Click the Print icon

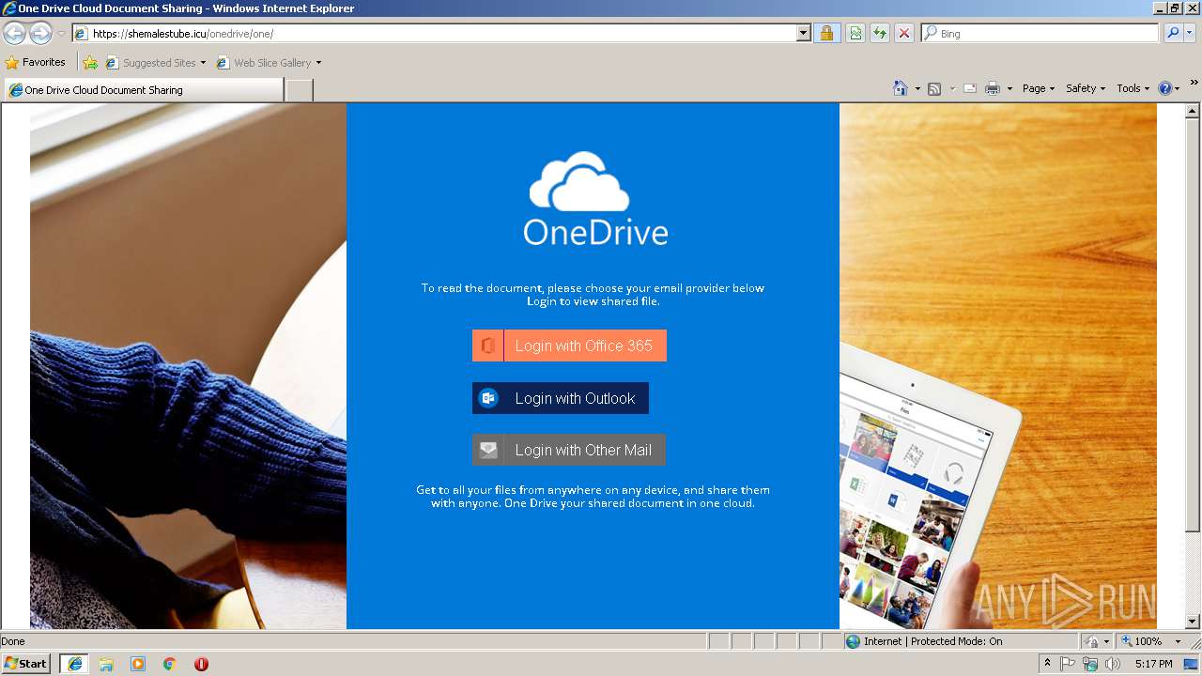993,88
